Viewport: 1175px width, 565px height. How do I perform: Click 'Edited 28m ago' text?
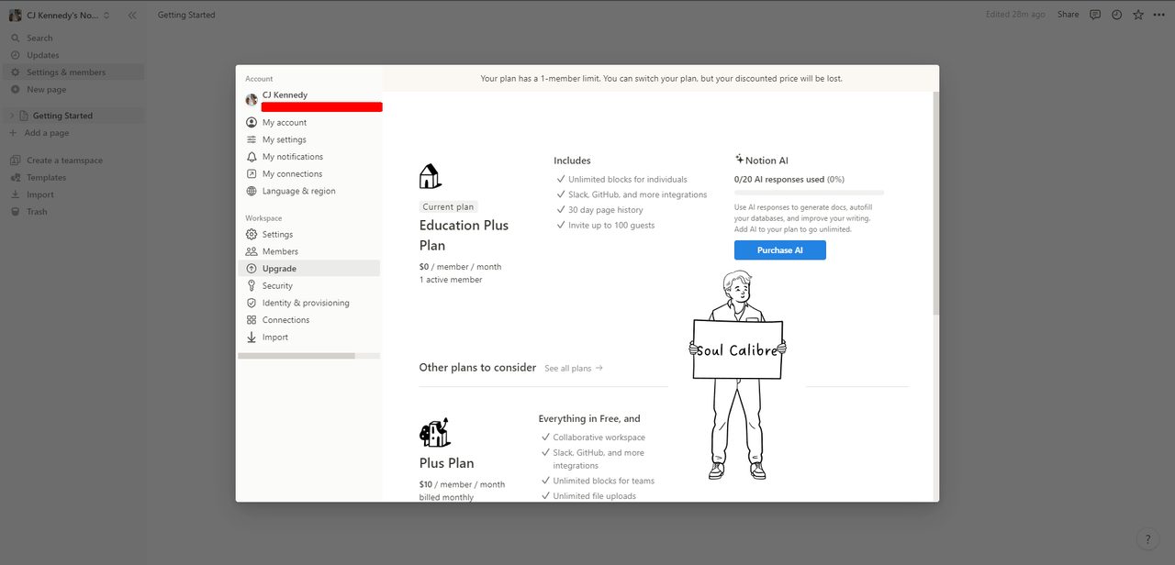click(x=1015, y=15)
